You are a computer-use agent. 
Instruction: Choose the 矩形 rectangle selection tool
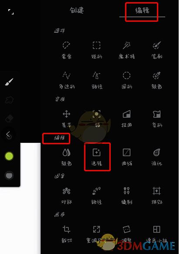(97, 50)
